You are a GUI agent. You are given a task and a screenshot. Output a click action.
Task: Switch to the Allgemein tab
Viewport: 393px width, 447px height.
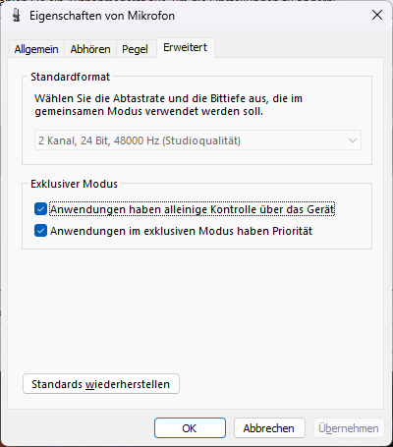tap(36, 49)
